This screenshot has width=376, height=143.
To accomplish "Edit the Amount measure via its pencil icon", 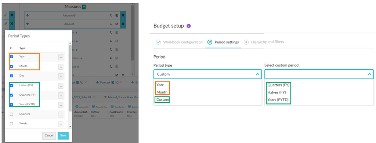I will pyautogui.click(x=117, y=24).
